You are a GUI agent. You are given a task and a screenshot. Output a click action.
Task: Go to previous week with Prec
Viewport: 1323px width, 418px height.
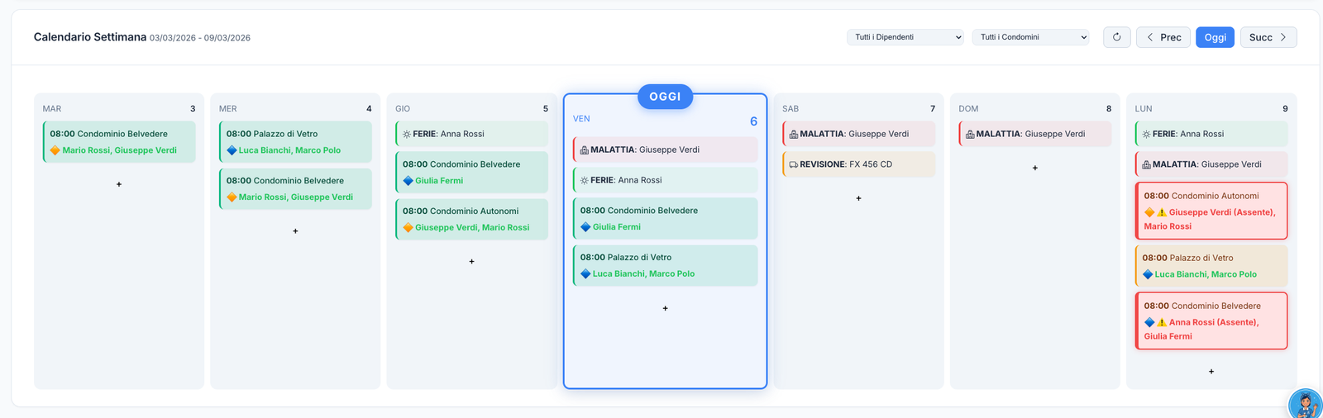click(x=1163, y=37)
